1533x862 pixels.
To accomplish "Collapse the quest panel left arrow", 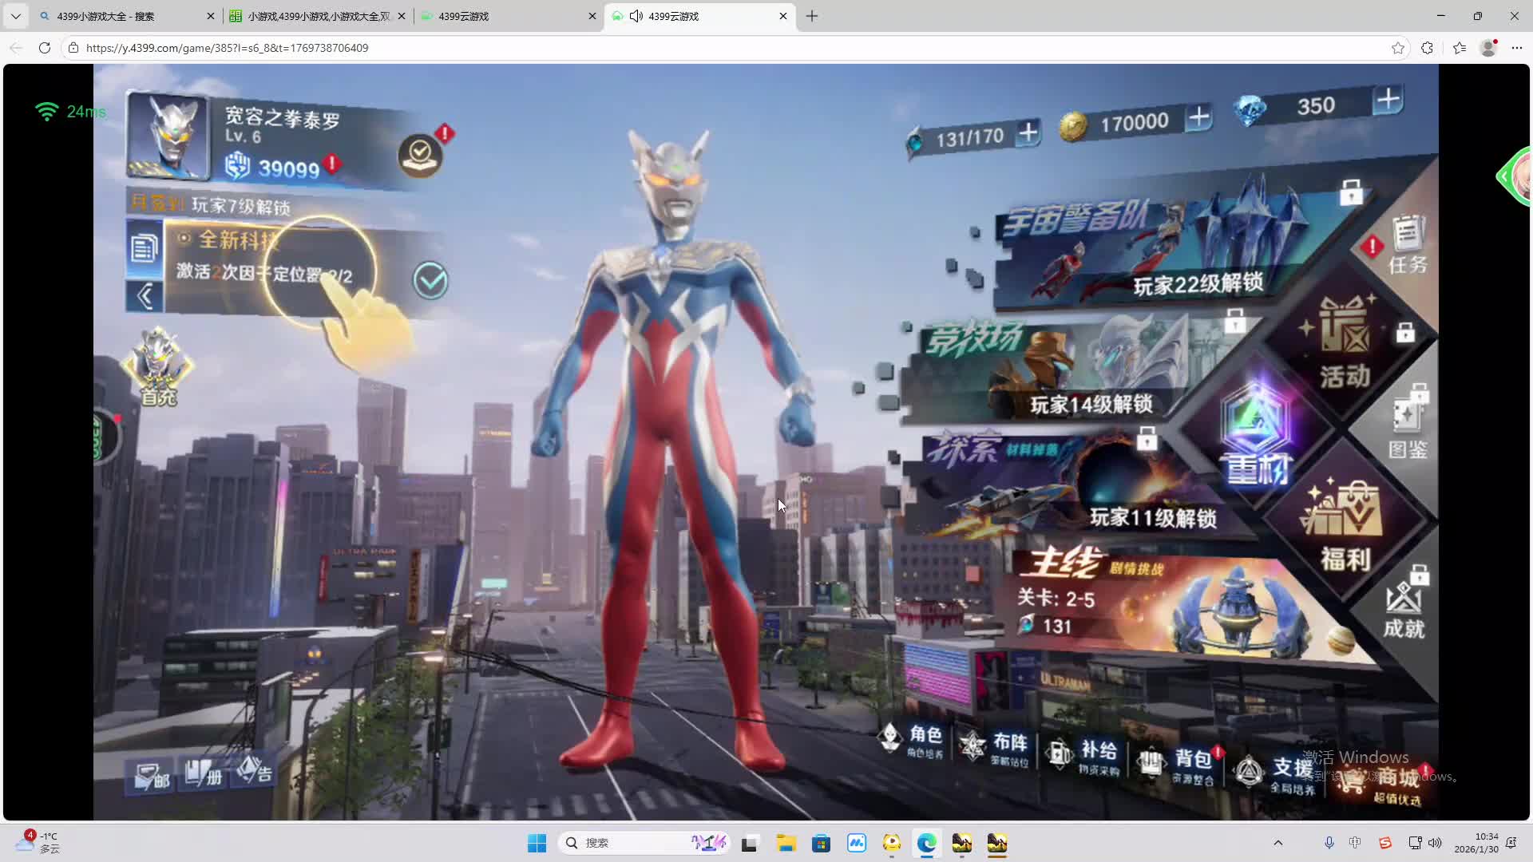I will [x=145, y=296].
